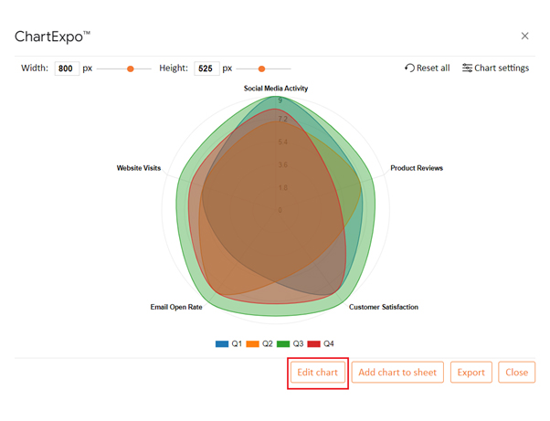Image resolution: width=550 pixels, height=421 pixels.
Task: Click the Chart settings label
Action: [502, 68]
